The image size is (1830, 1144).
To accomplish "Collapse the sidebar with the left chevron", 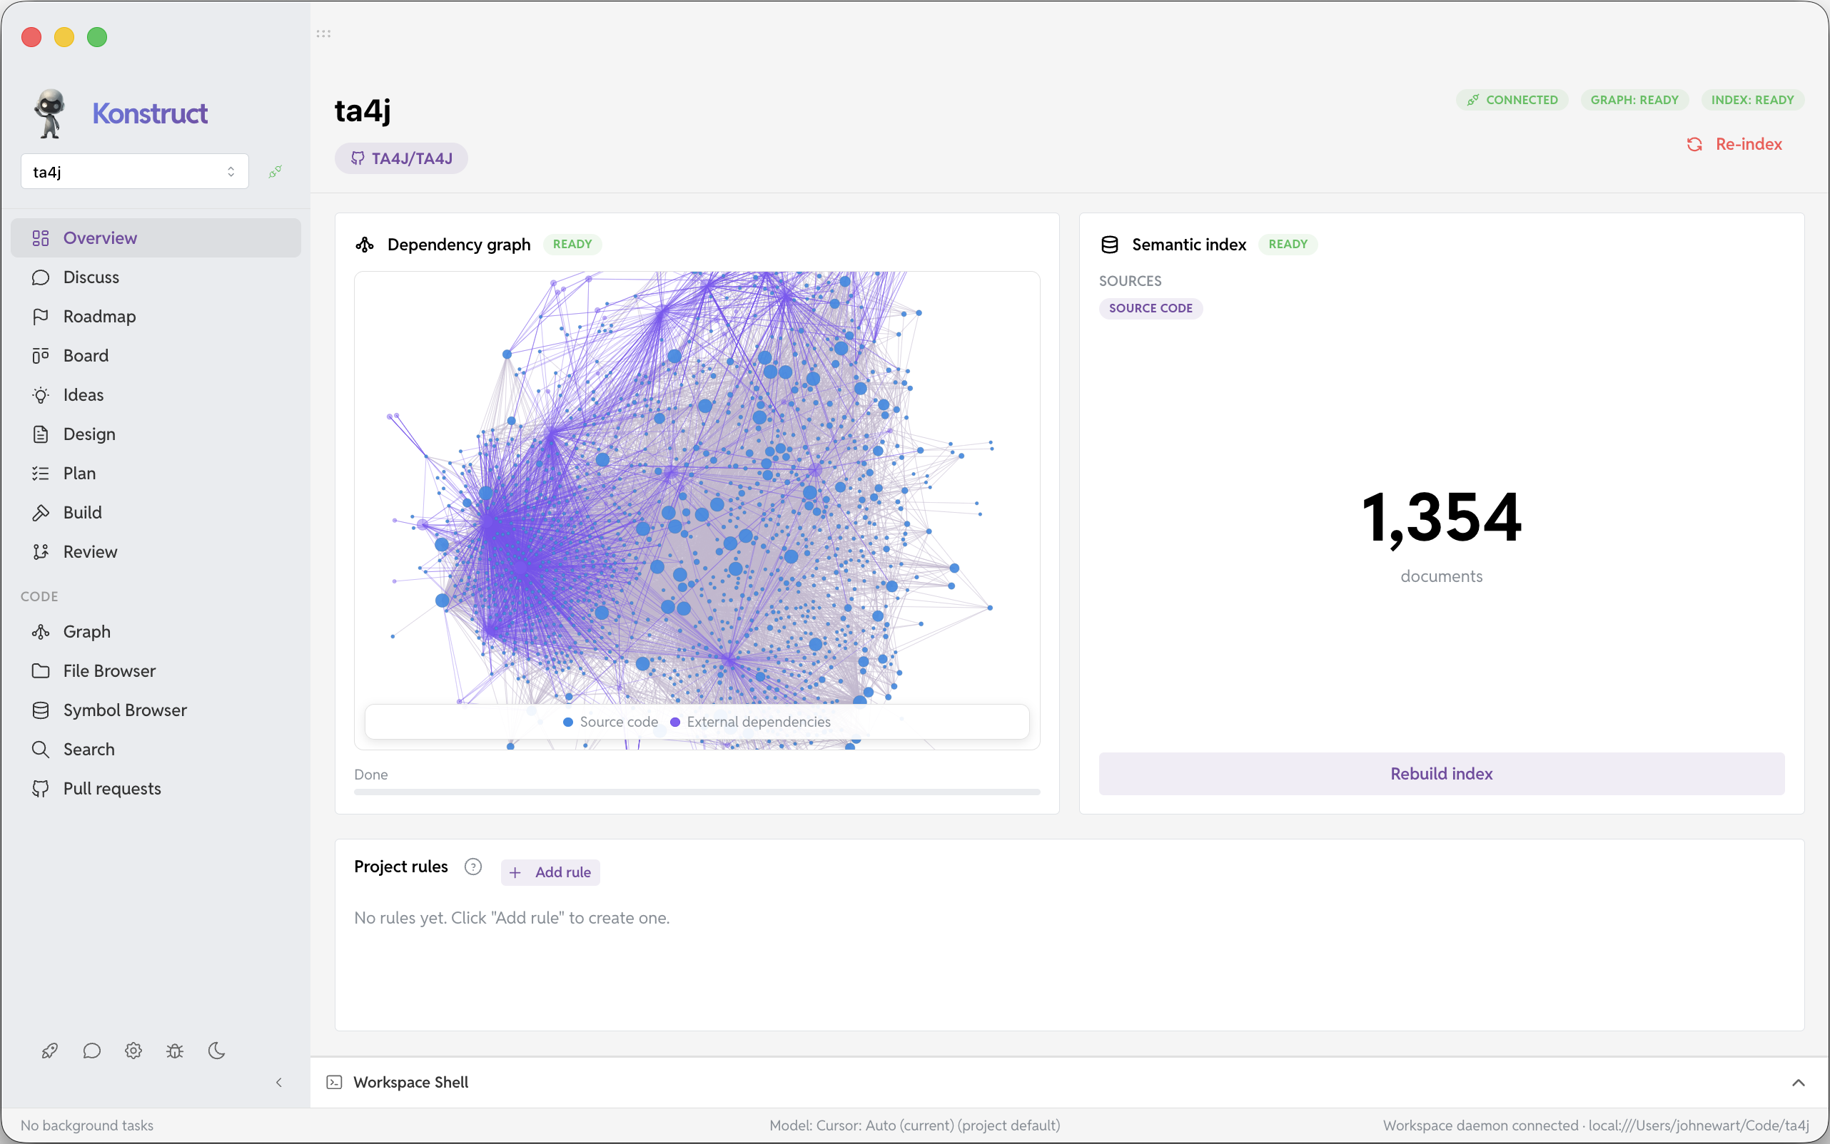I will pyautogui.click(x=278, y=1083).
